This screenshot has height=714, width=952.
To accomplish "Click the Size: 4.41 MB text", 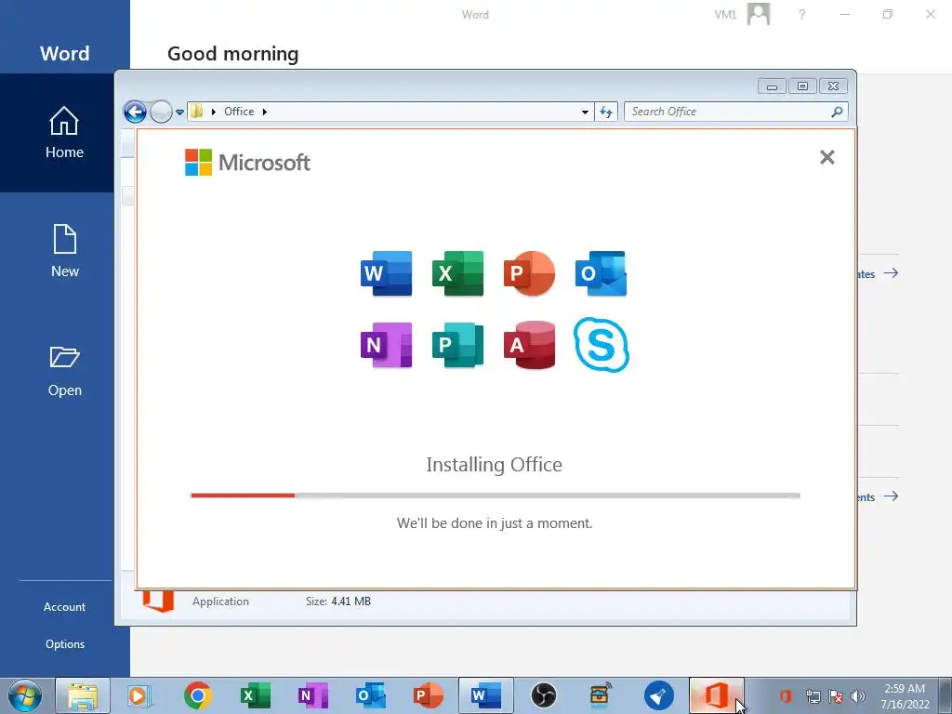I will click(x=338, y=602).
